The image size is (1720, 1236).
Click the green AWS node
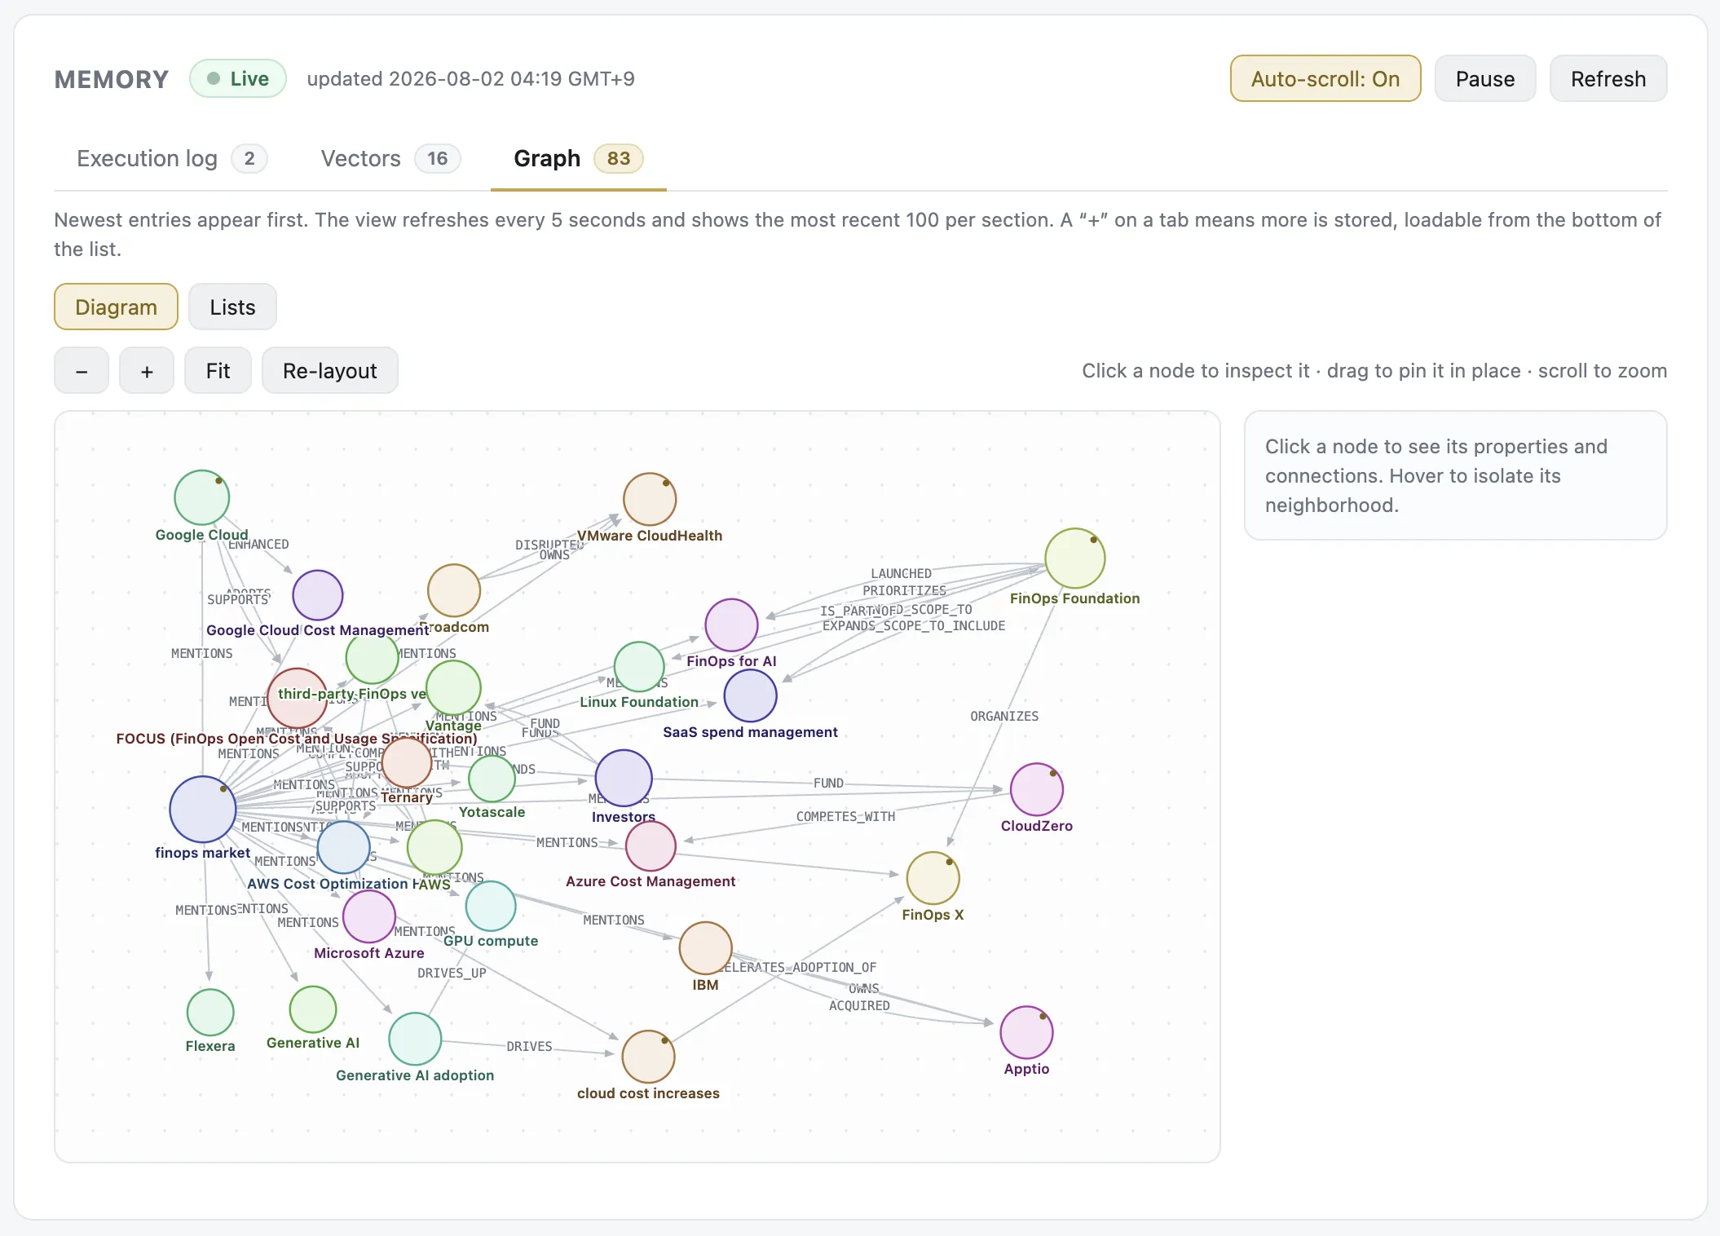434,848
